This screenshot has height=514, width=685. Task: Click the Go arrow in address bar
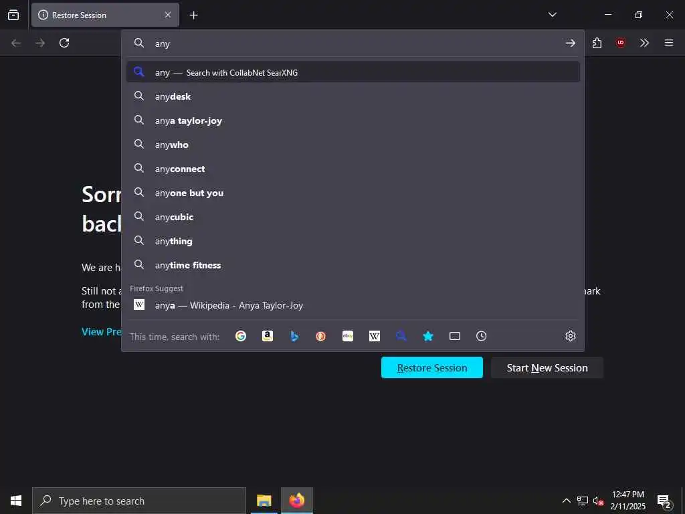[571, 43]
